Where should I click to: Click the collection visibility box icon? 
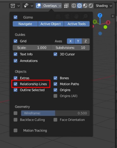pyautogui.click(x=13, y=6)
